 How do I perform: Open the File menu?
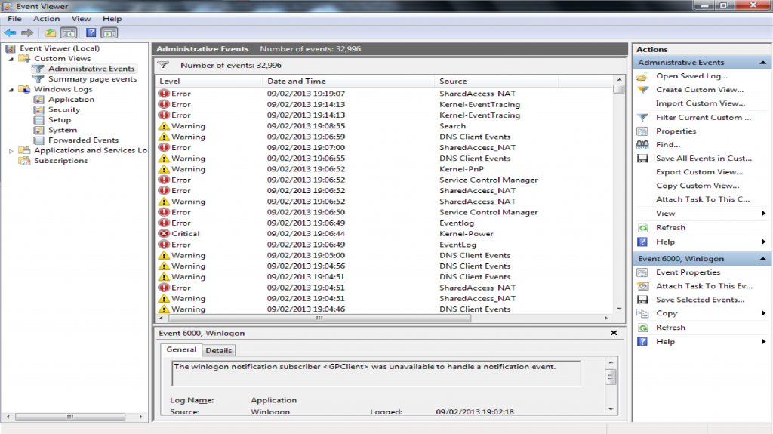[15, 19]
